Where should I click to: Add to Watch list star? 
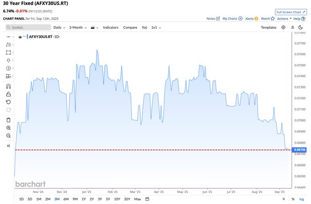click(x=268, y=18)
